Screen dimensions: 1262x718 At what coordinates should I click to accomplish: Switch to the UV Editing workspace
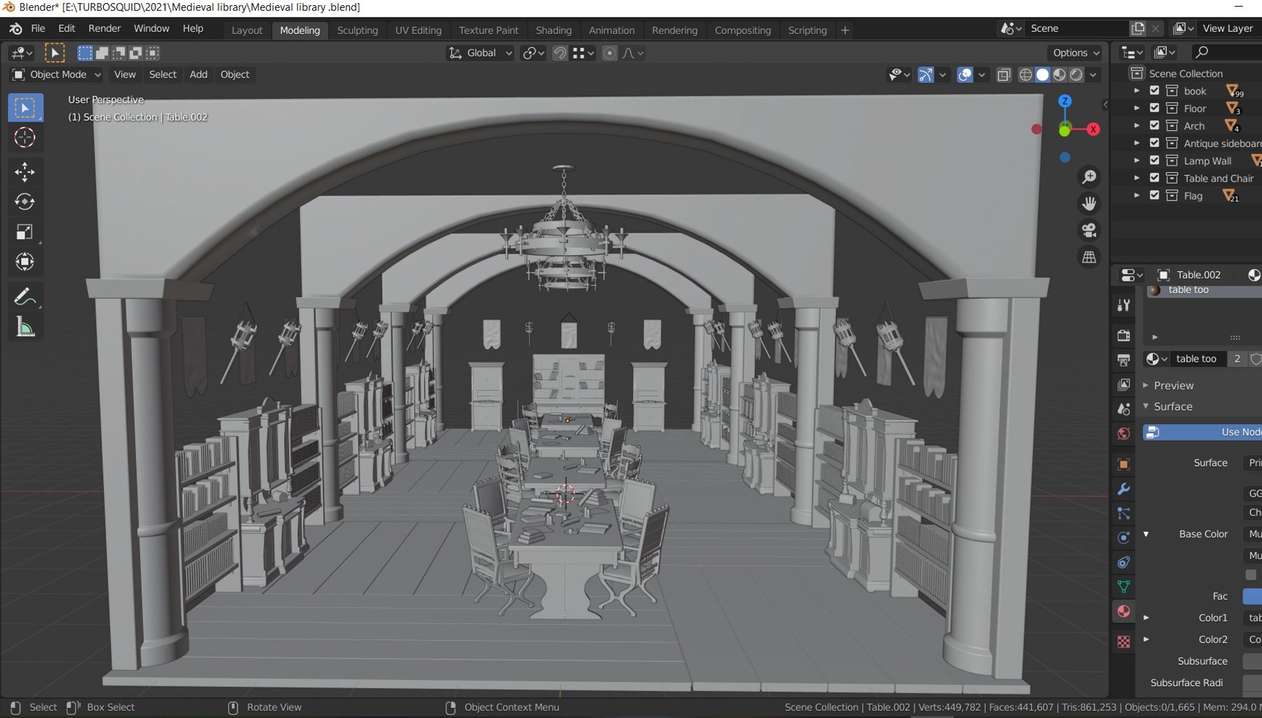click(x=418, y=30)
